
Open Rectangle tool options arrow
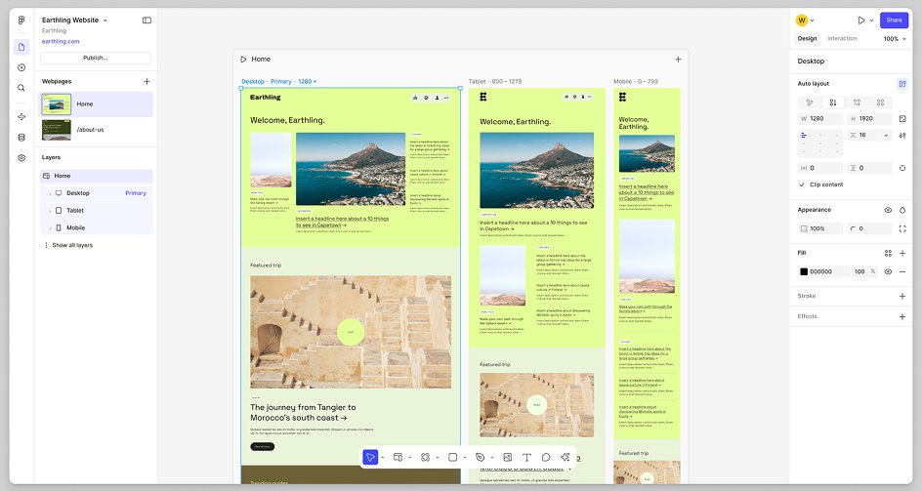(465, 458)
